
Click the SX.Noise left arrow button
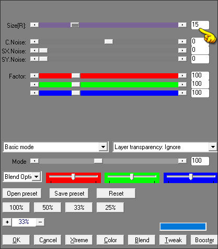coord(35,50)
